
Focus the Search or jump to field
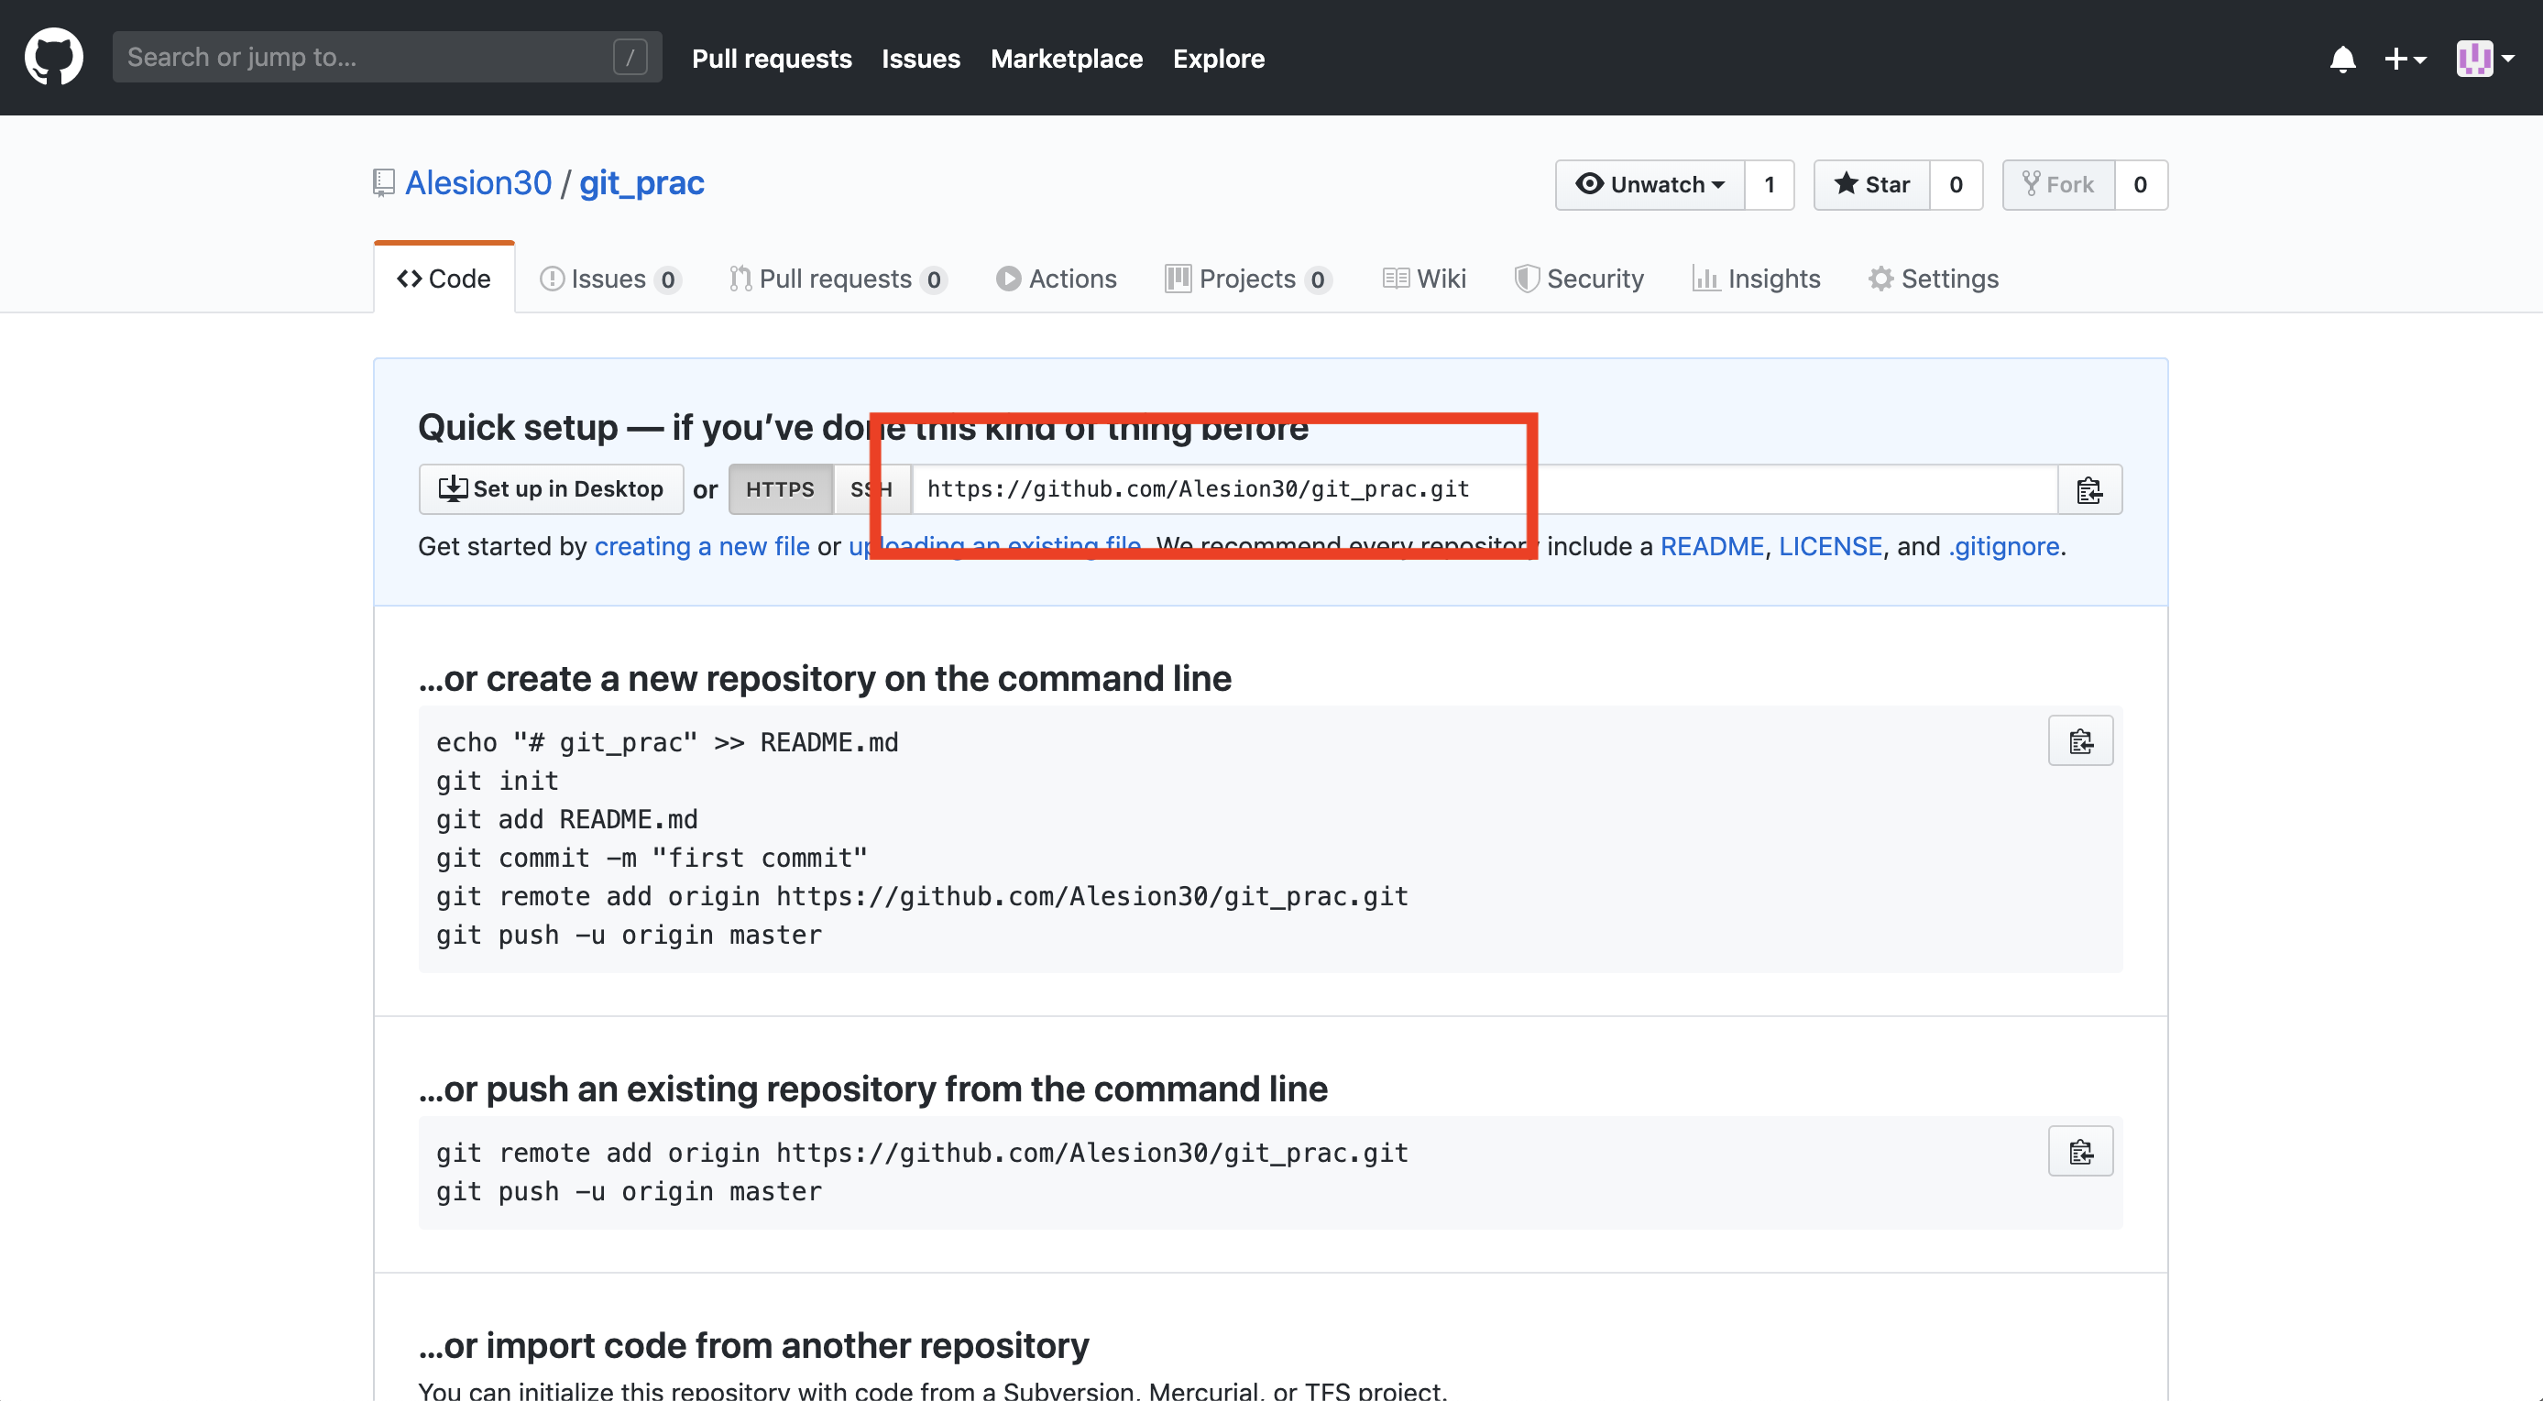pyautogui.click(x=387, y=57)
